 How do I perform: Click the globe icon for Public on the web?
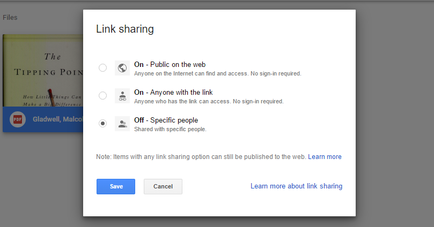[122, 68]
